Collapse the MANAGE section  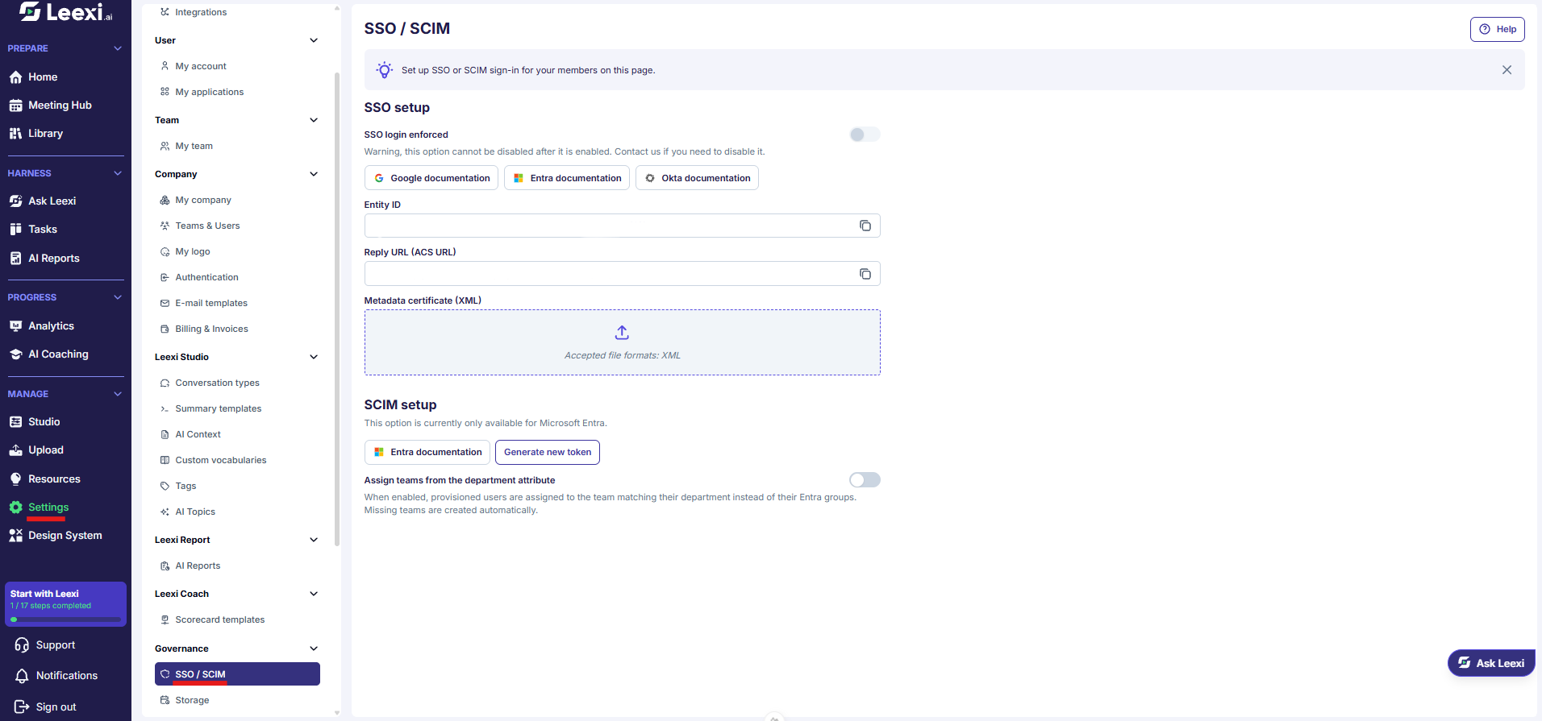coord(118,394)
